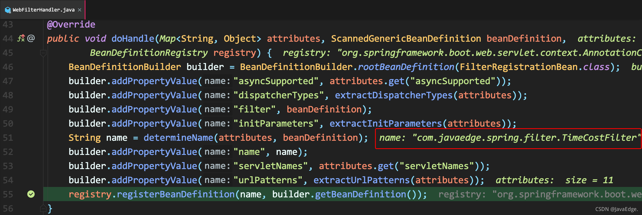Click the Java class file icon on the tab
Screen dimensions: 642x215
[8, 10]
